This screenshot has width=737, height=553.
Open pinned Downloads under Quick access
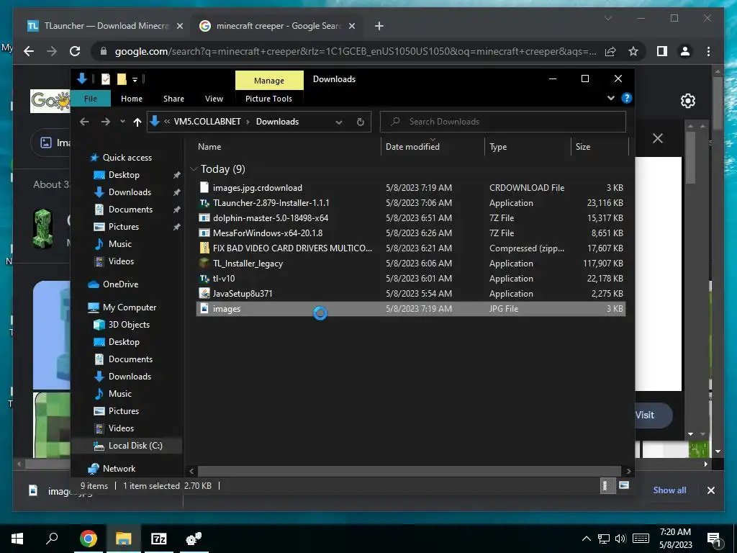[x=130, y=192]
